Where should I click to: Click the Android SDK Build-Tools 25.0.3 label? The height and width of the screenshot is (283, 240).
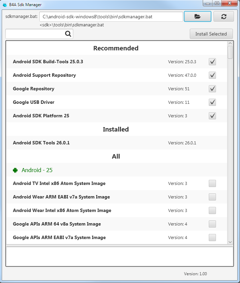click(48, 62)
